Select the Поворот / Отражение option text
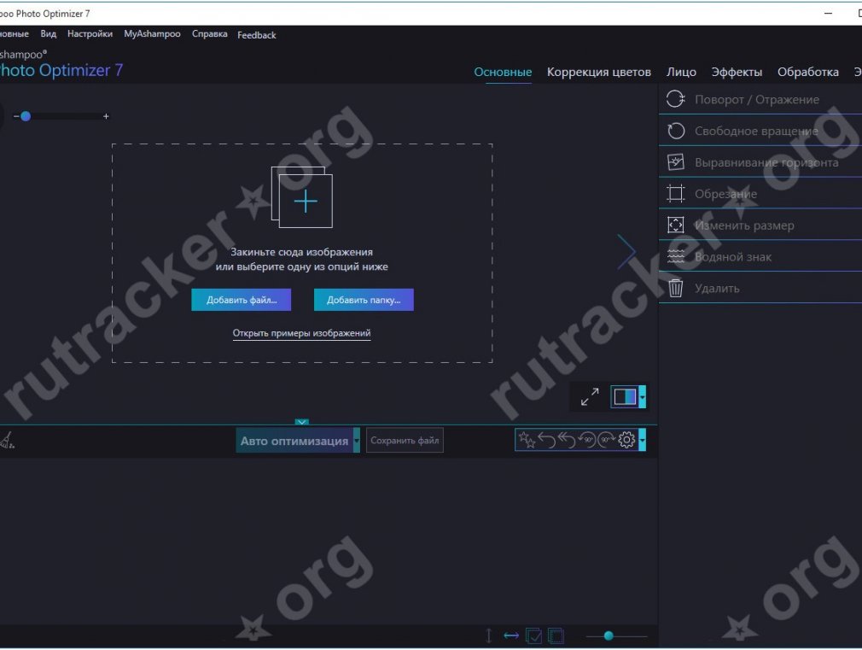This screenshot has height=650, width=862. tap(757, 100)
